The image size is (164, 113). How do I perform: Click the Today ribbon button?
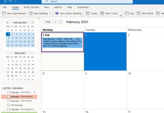pos(92,14)
